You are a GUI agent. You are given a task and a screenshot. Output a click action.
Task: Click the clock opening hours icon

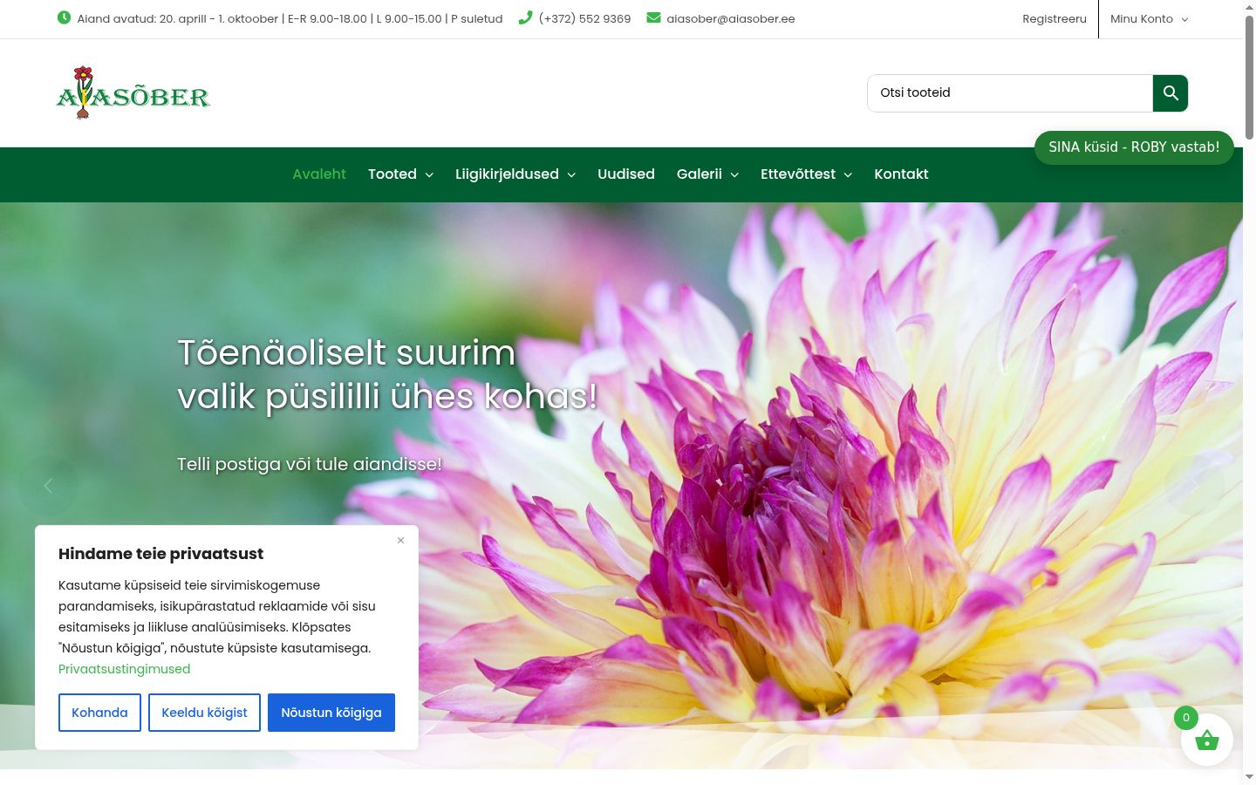pyautogui.click(x=64, y=17)
